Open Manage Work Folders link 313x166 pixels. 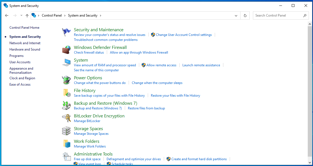[90, 146]
